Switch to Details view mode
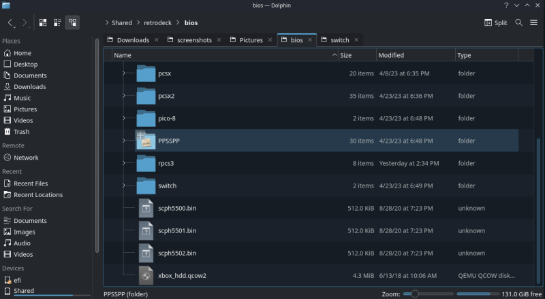The width and height of the screenshot is (545, 299). pyautogui.click(x=72, y=22)
